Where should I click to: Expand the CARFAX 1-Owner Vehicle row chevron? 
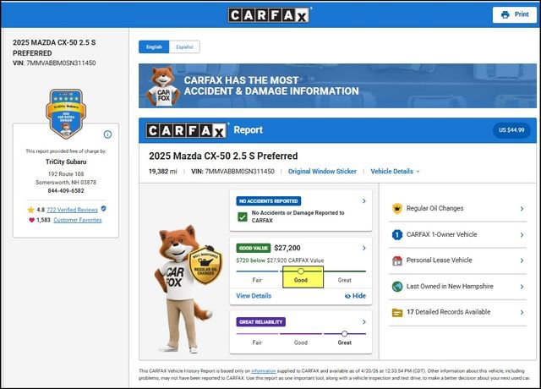522,235
